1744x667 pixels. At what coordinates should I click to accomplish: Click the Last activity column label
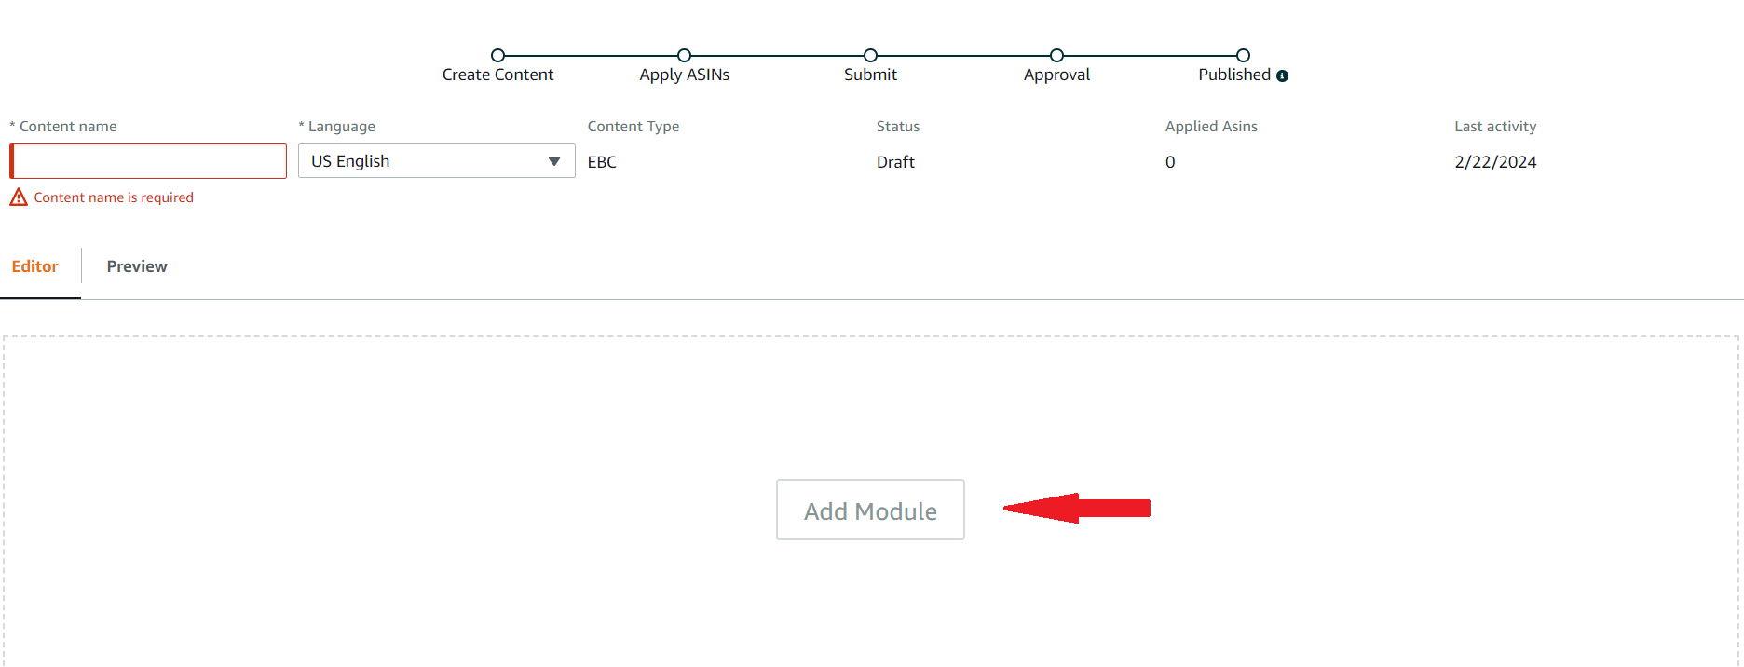tap(1495, 127)
